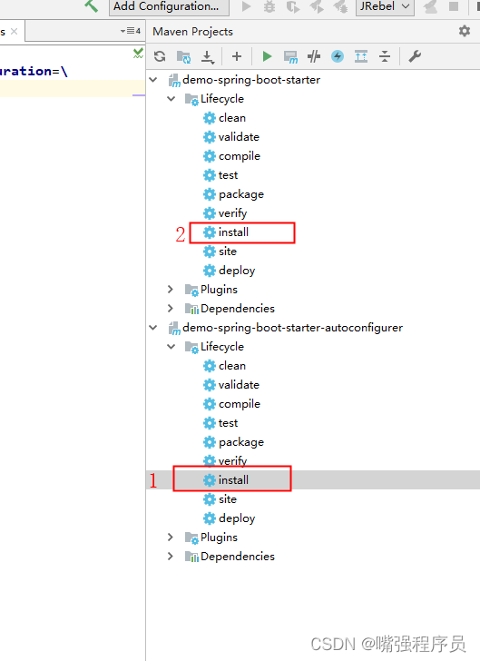Viewport: 480px width, 661px height.
Task: Select clean goal in demo-spring-boot-starter
Action: (313, 118)
